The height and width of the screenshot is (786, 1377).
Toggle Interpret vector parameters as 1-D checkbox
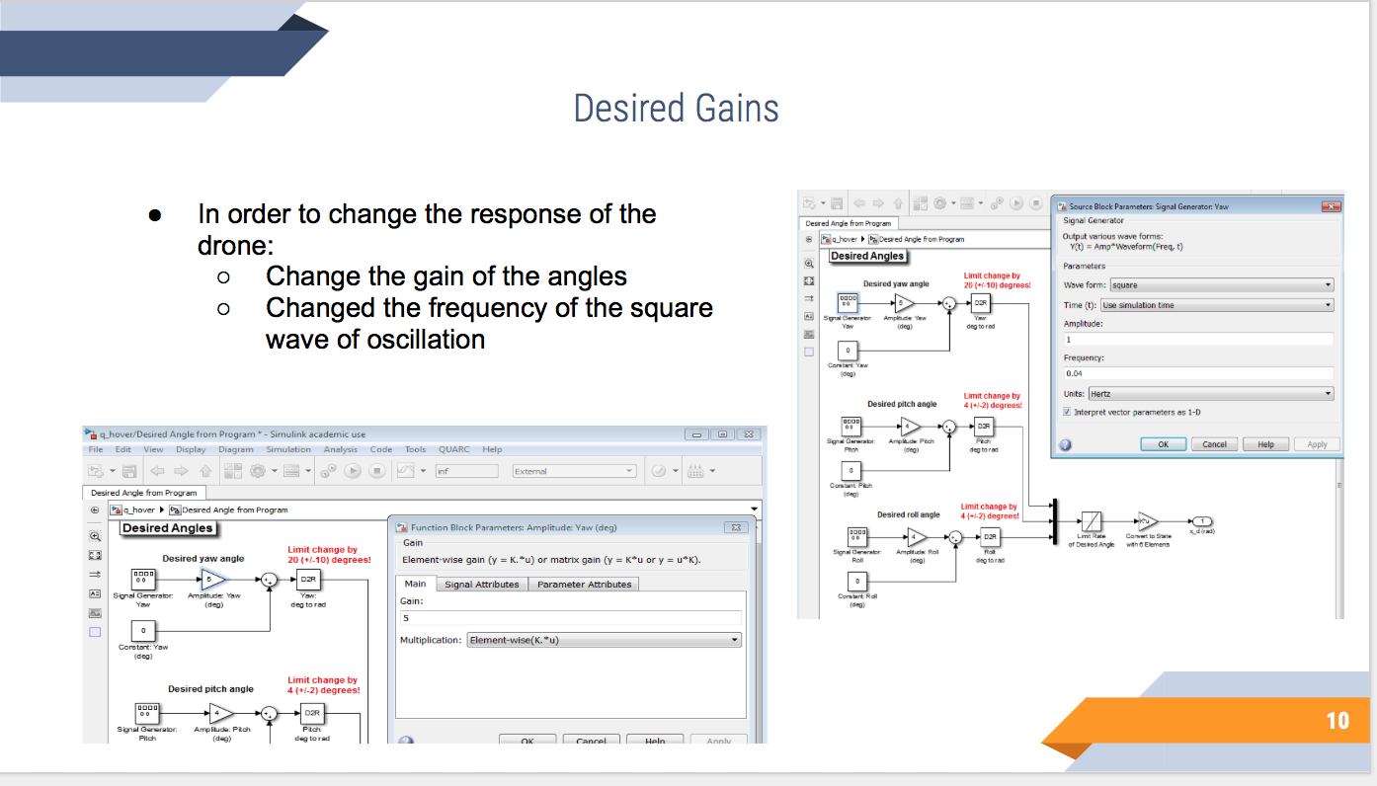(x=1067, y=412)
